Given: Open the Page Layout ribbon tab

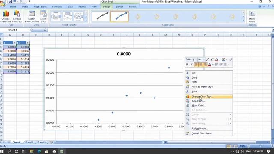Looking at the screenshot, I should (40, 7).
